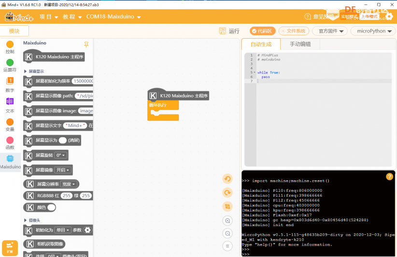Edit the "Mind+" text field in block
397x257 pixels.
point(75,125)
